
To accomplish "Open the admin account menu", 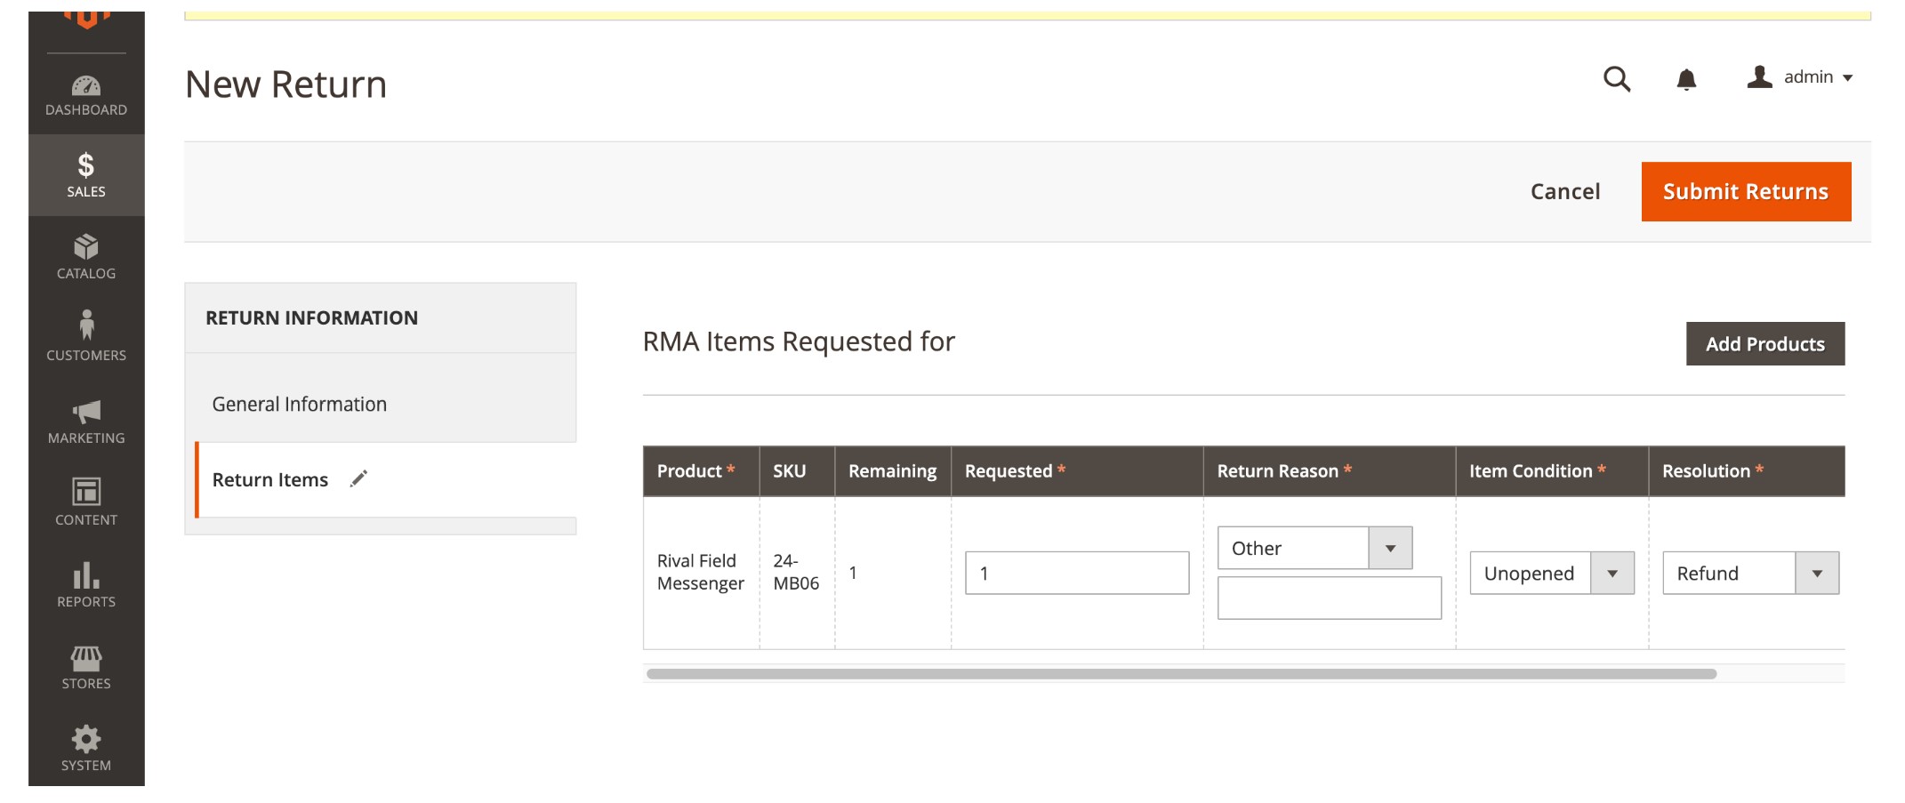I will coord(1800,76).
